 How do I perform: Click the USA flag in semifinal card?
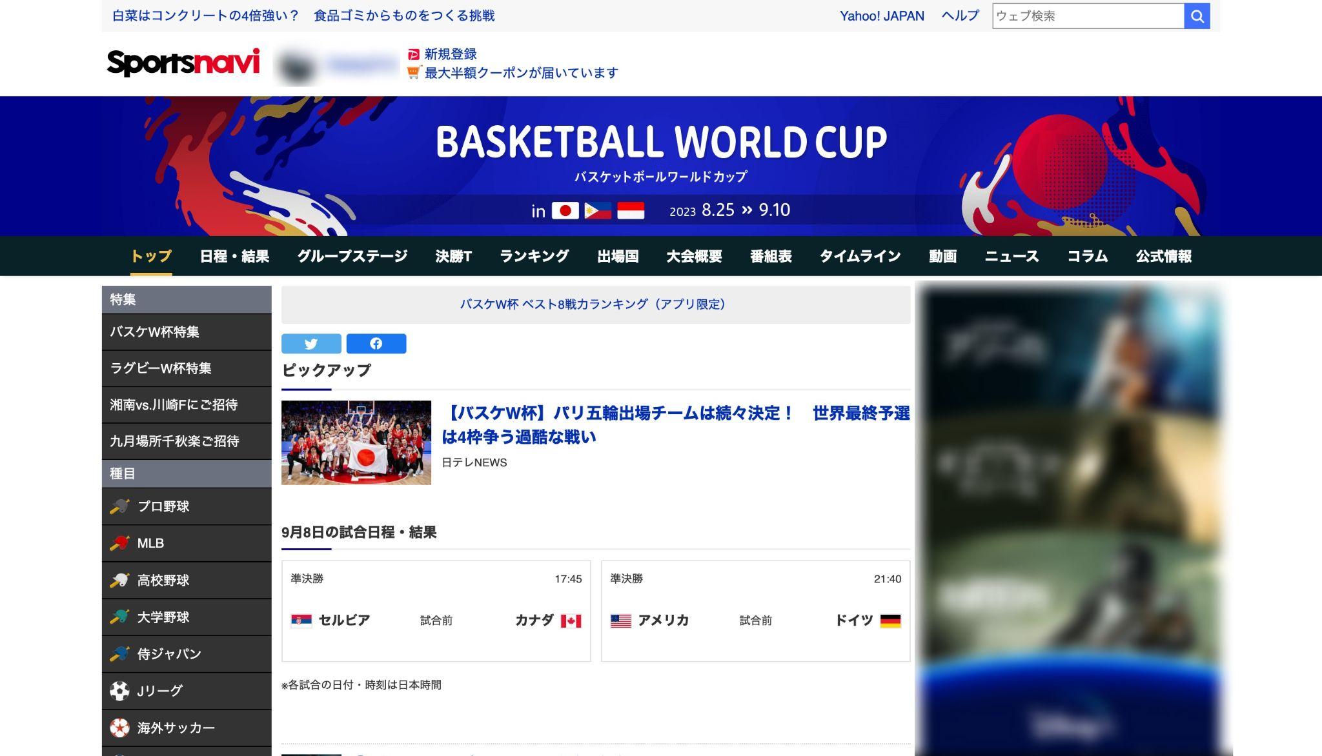[x=621, y=621]
